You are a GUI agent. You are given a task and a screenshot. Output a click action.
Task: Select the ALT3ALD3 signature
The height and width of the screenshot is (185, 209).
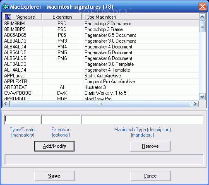(x=15, y=64)
